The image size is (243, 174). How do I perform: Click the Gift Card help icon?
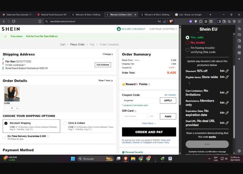135,111
